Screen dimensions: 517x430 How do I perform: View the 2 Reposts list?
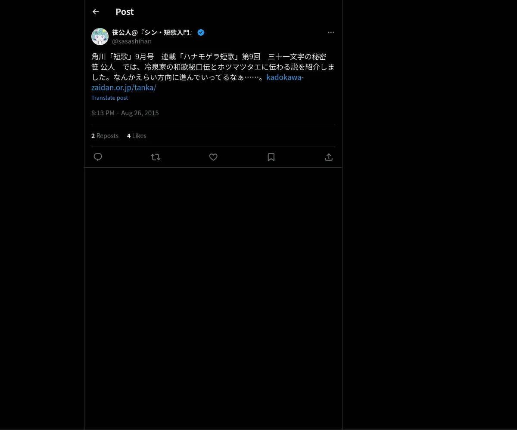pos(105,136)
